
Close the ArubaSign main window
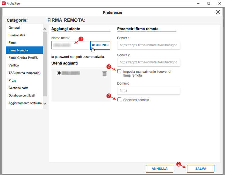[220, 3]
